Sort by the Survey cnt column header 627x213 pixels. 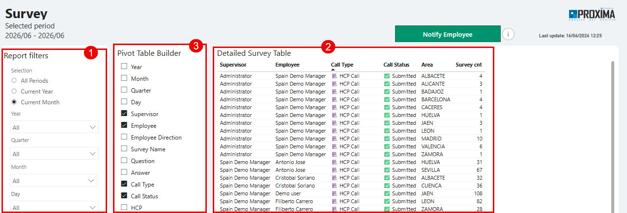pos(469,65)
